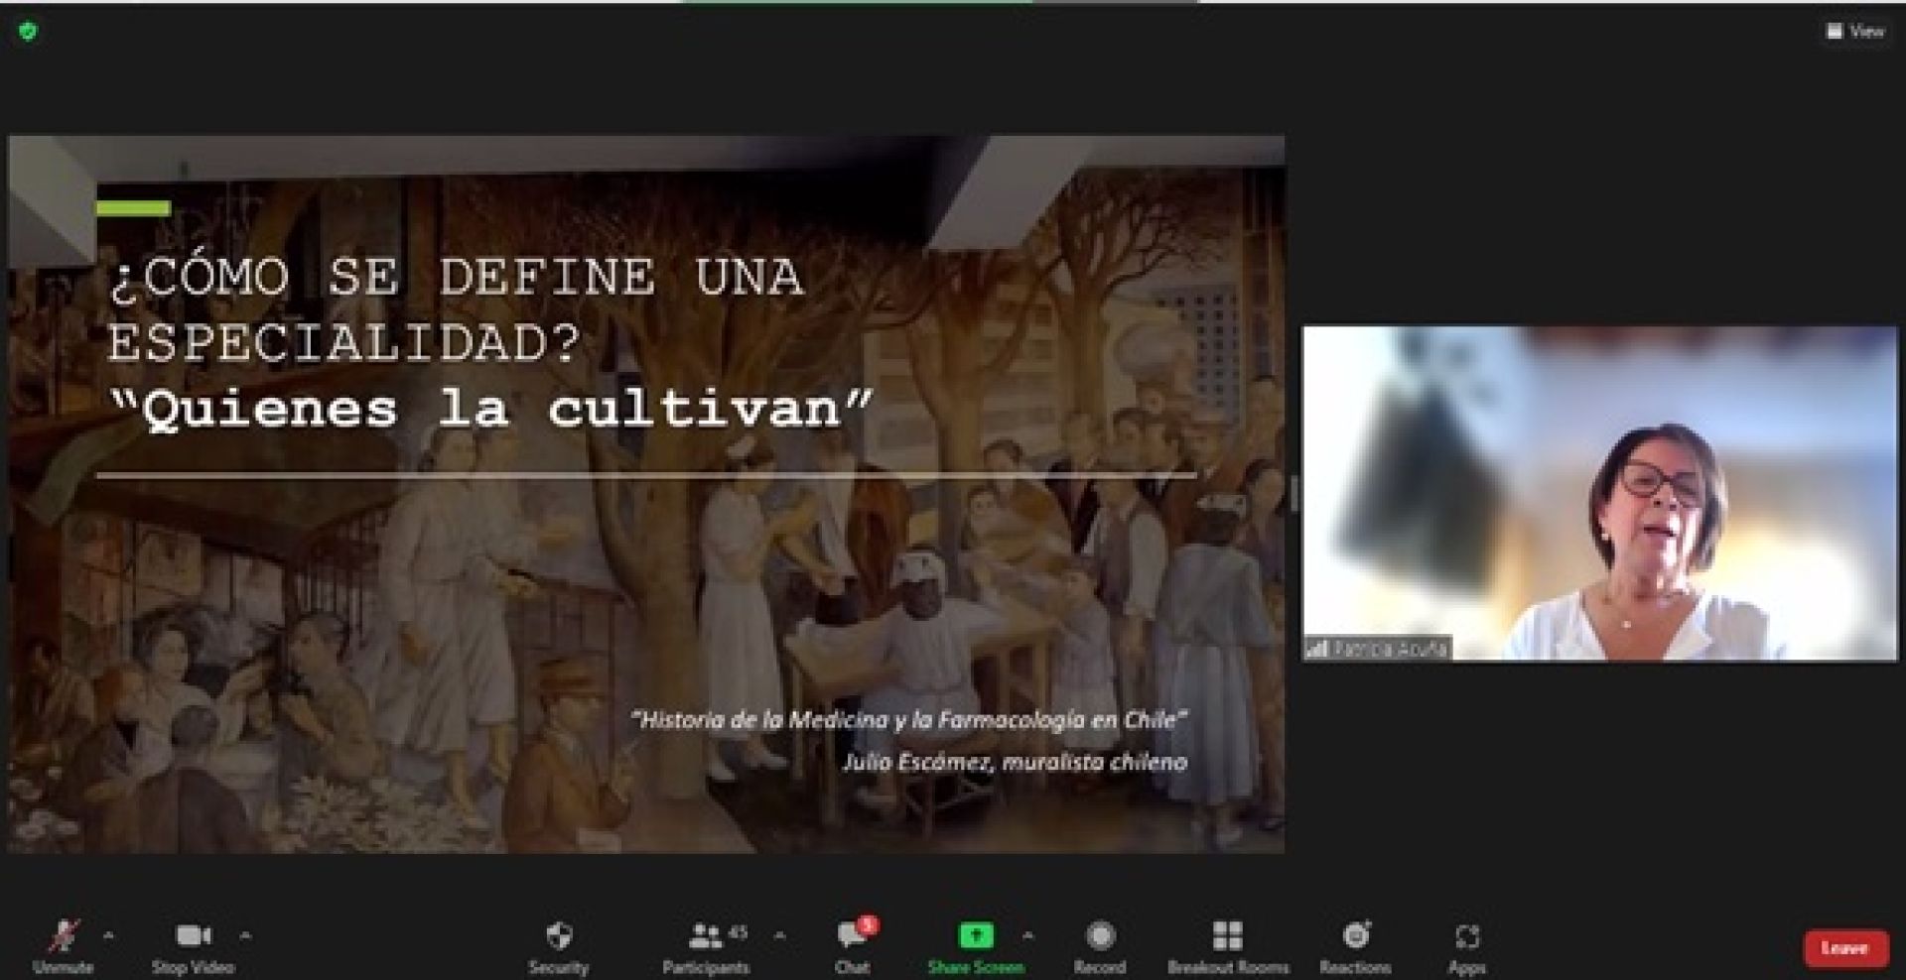Open the View layout menu
Screen dimensions: 1906x980
pos(1855,32)
